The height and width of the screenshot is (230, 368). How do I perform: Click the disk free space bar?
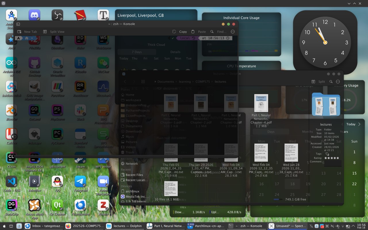(278, 199)
